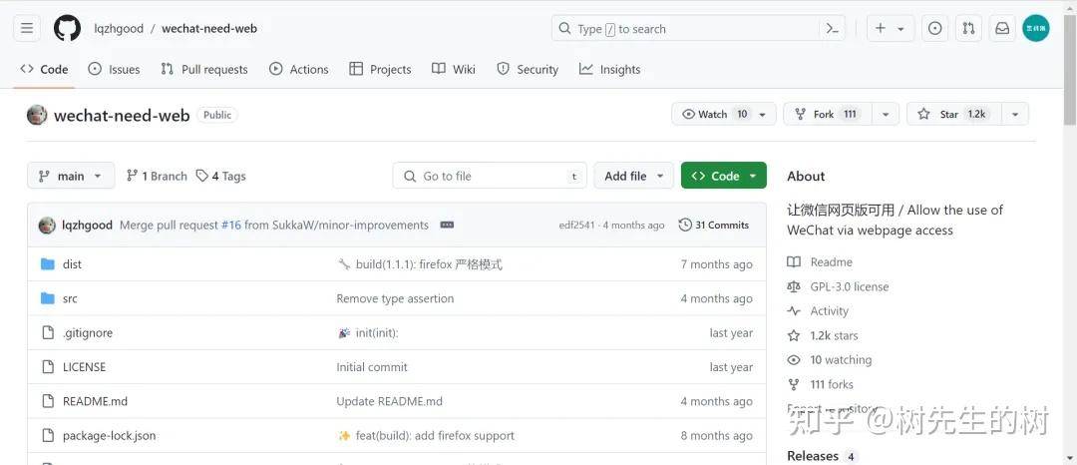
Task: Click the repository owner avatar beside wechat-need-web
Action: (37, 115)
